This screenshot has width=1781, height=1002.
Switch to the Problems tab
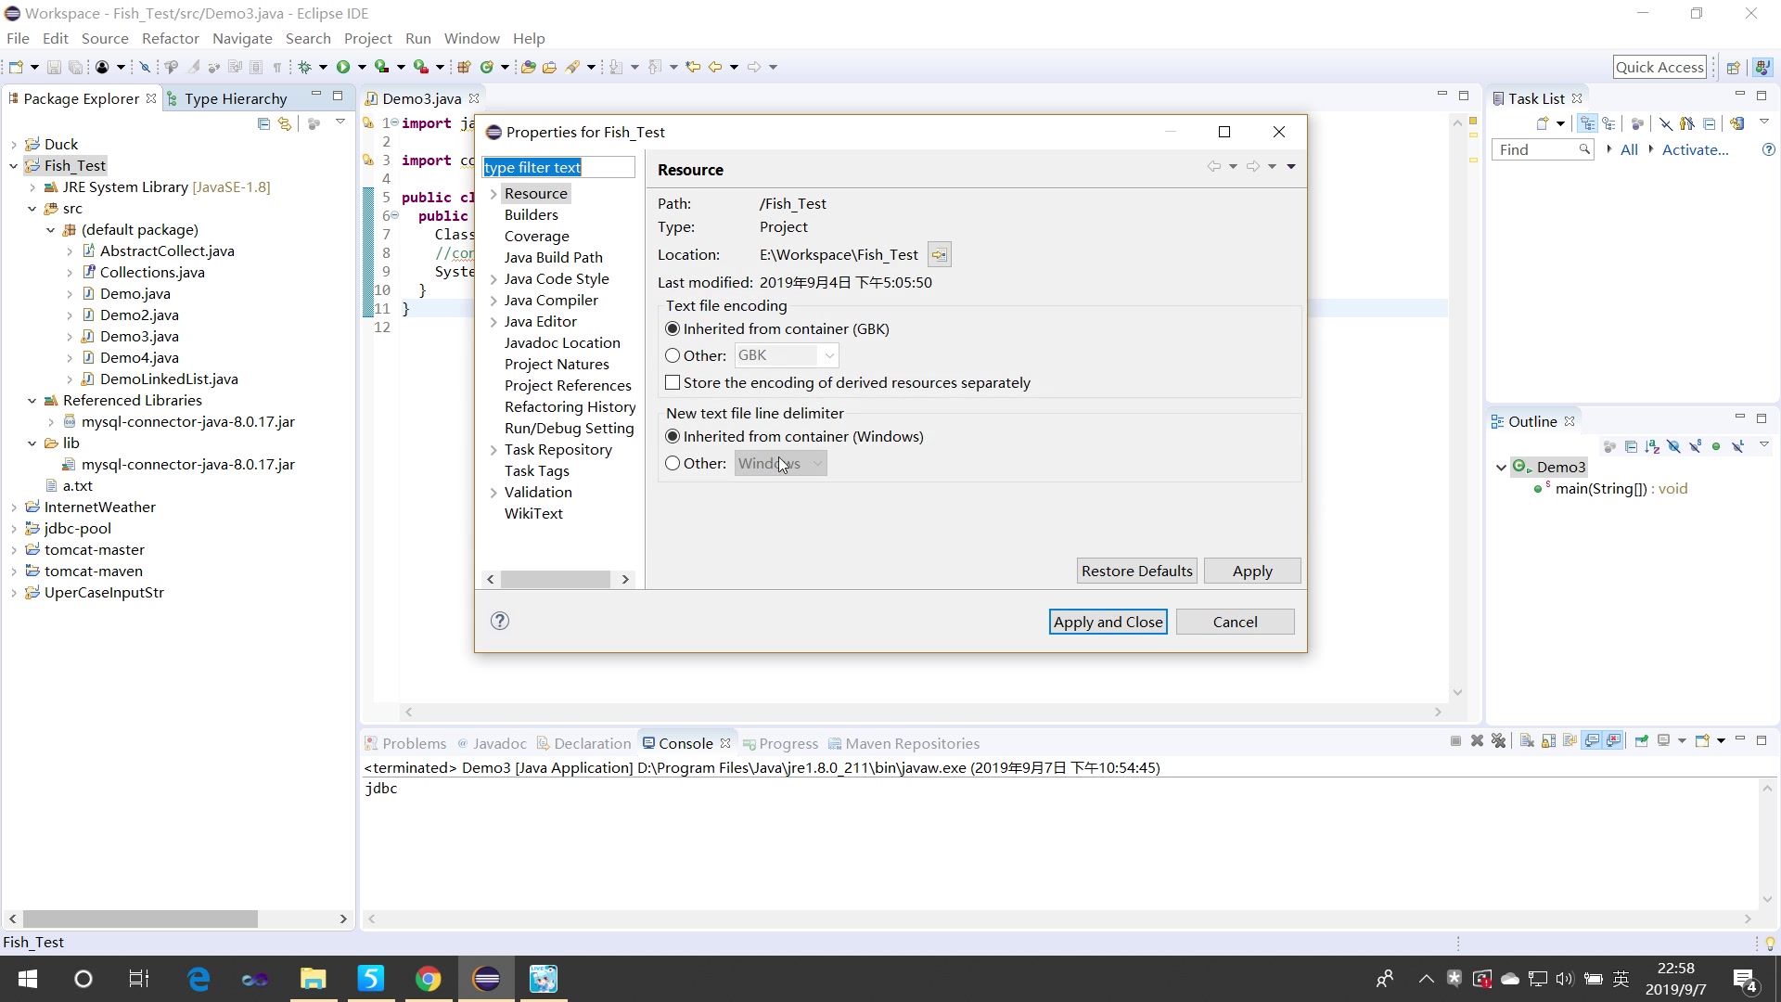tap(414, 742)
